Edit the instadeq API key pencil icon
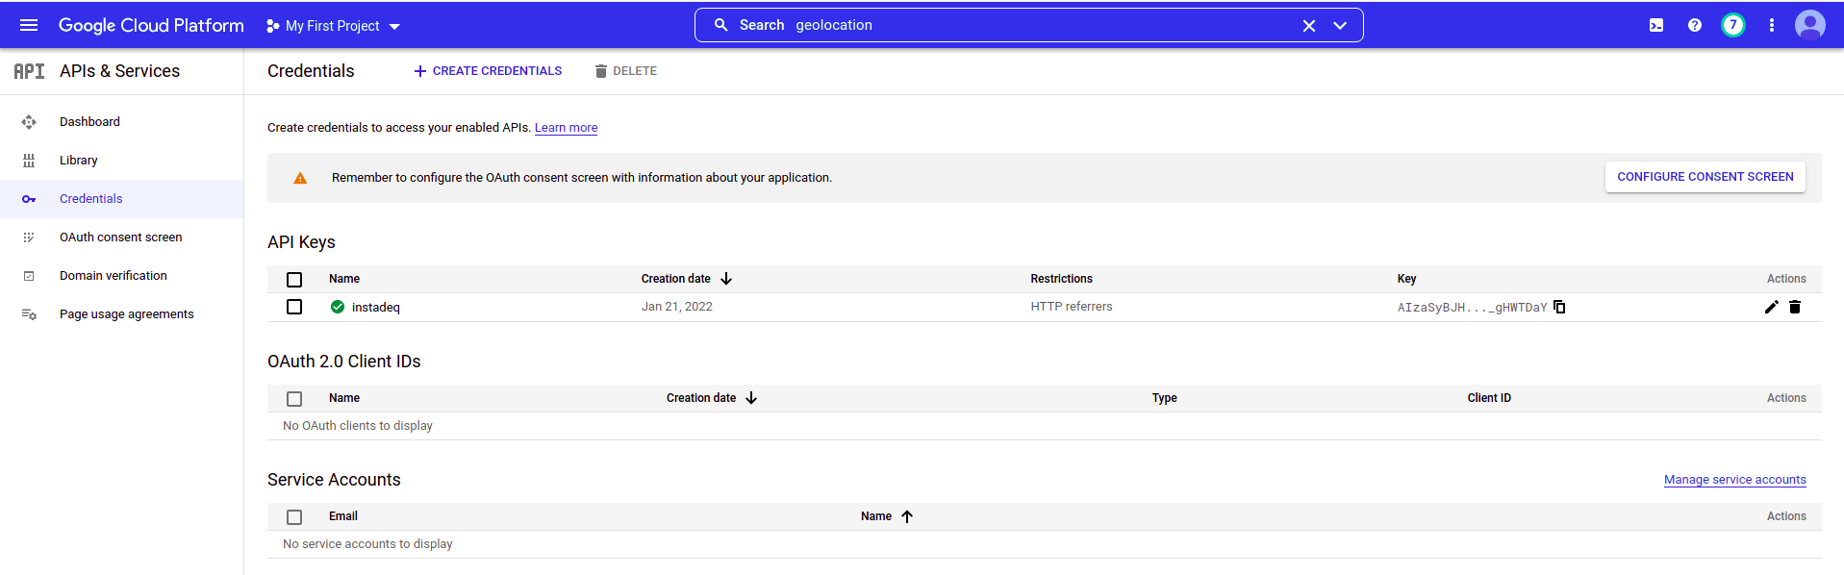Image resolution: width=1844 pixels, height=575 pixels. (x=1772, y=307)
